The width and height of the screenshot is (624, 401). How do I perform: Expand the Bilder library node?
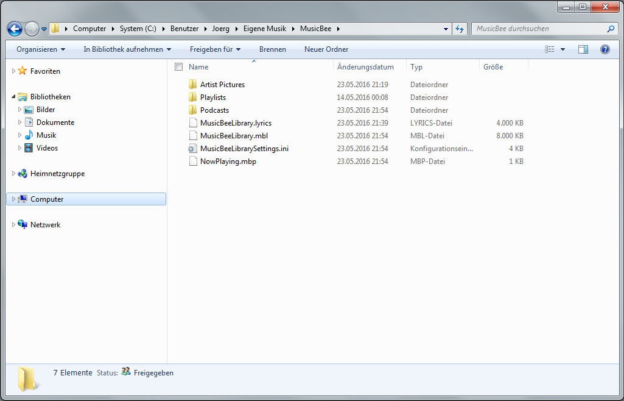pos(19,110)
